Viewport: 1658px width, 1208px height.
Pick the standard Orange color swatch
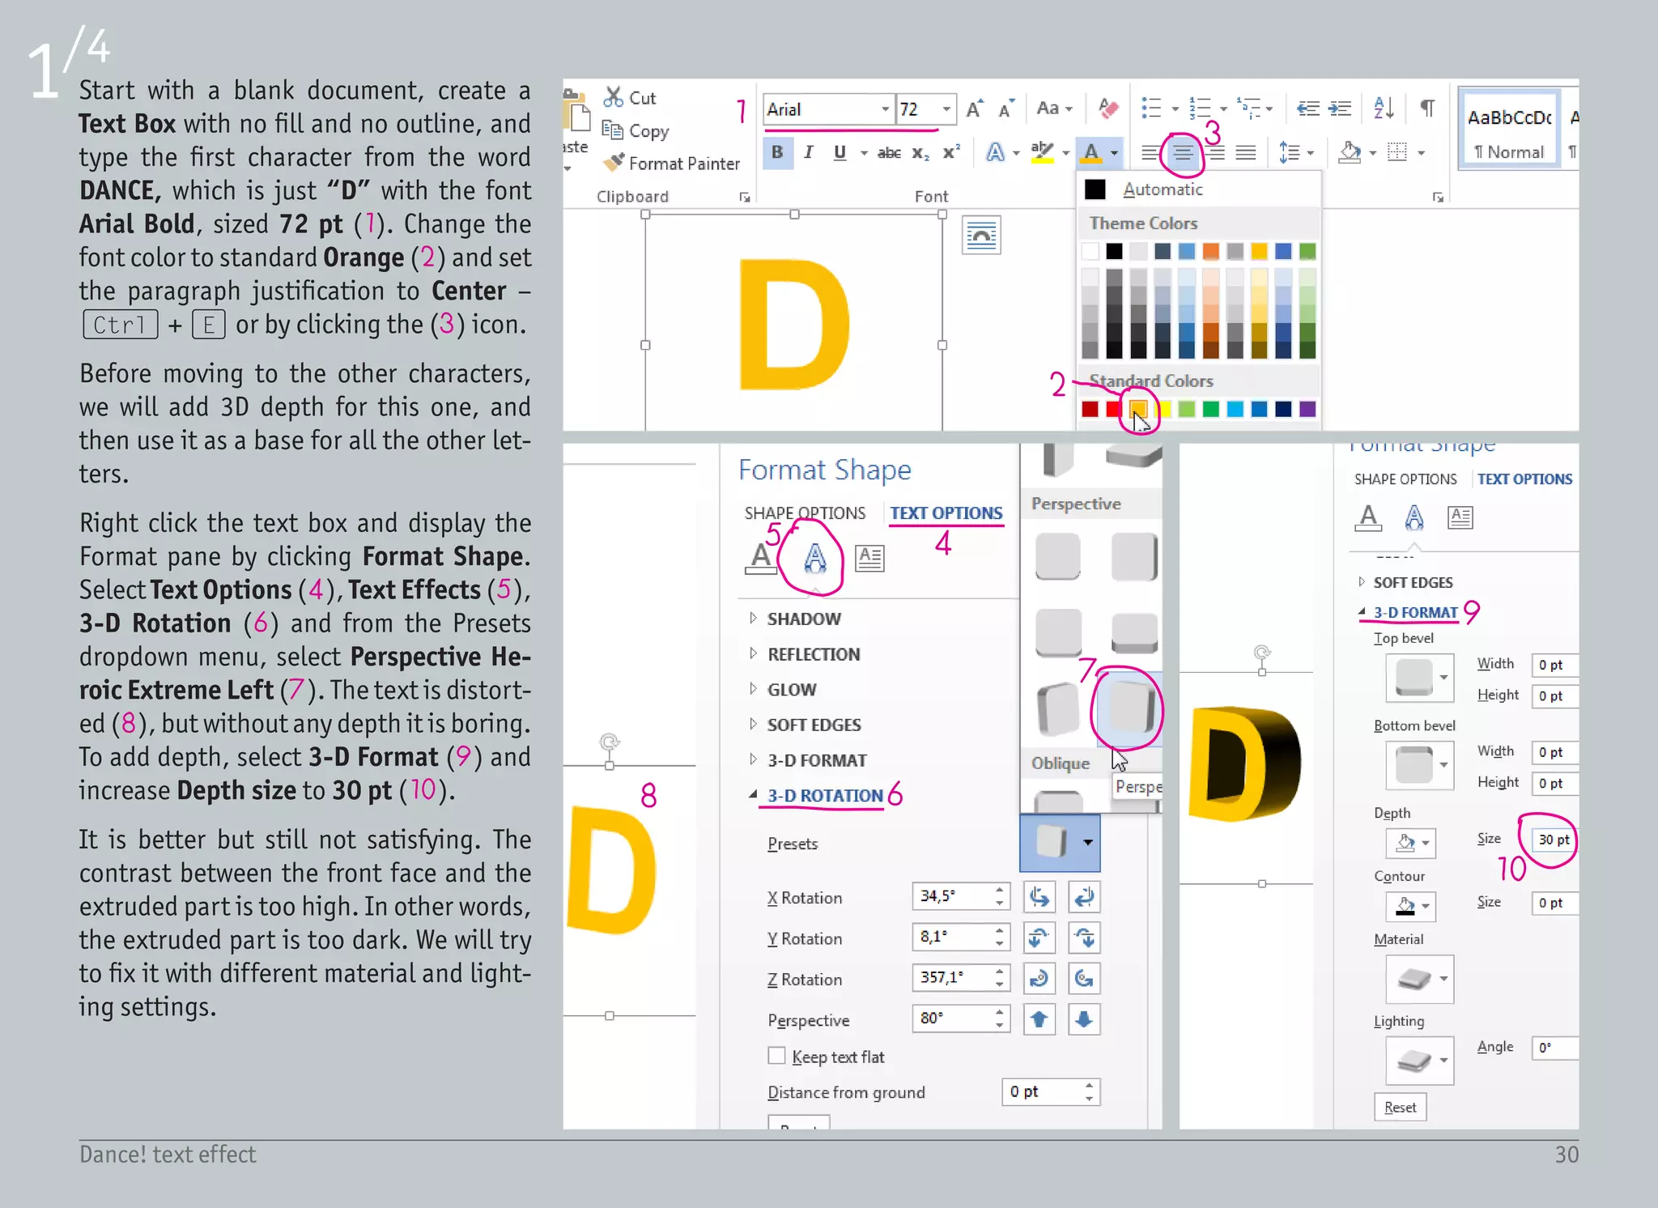pyautogui.click(x=1137, y=409)
